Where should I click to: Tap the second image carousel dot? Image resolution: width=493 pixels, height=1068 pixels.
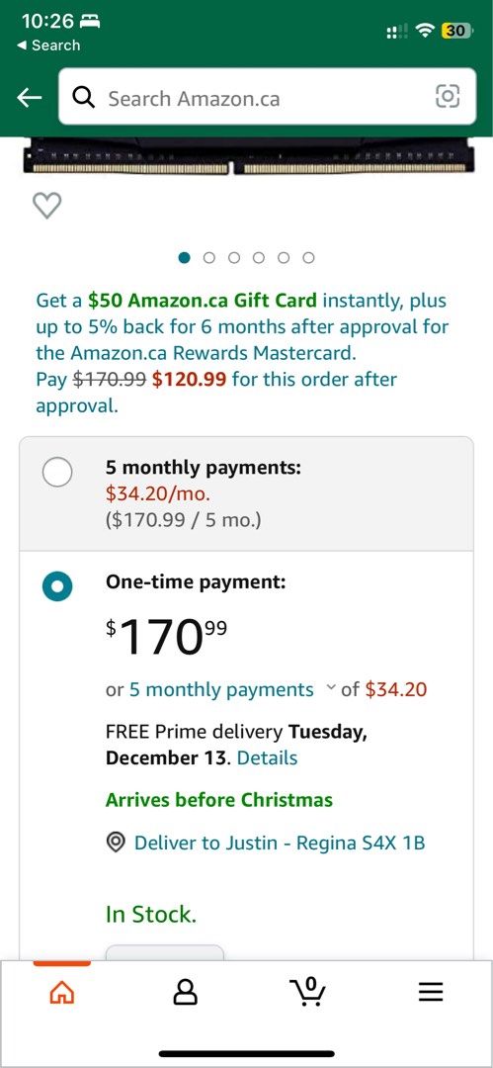209,257
